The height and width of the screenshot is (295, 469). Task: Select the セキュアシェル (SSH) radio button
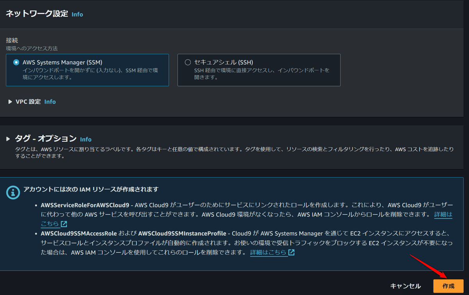(x=188, y=62)
